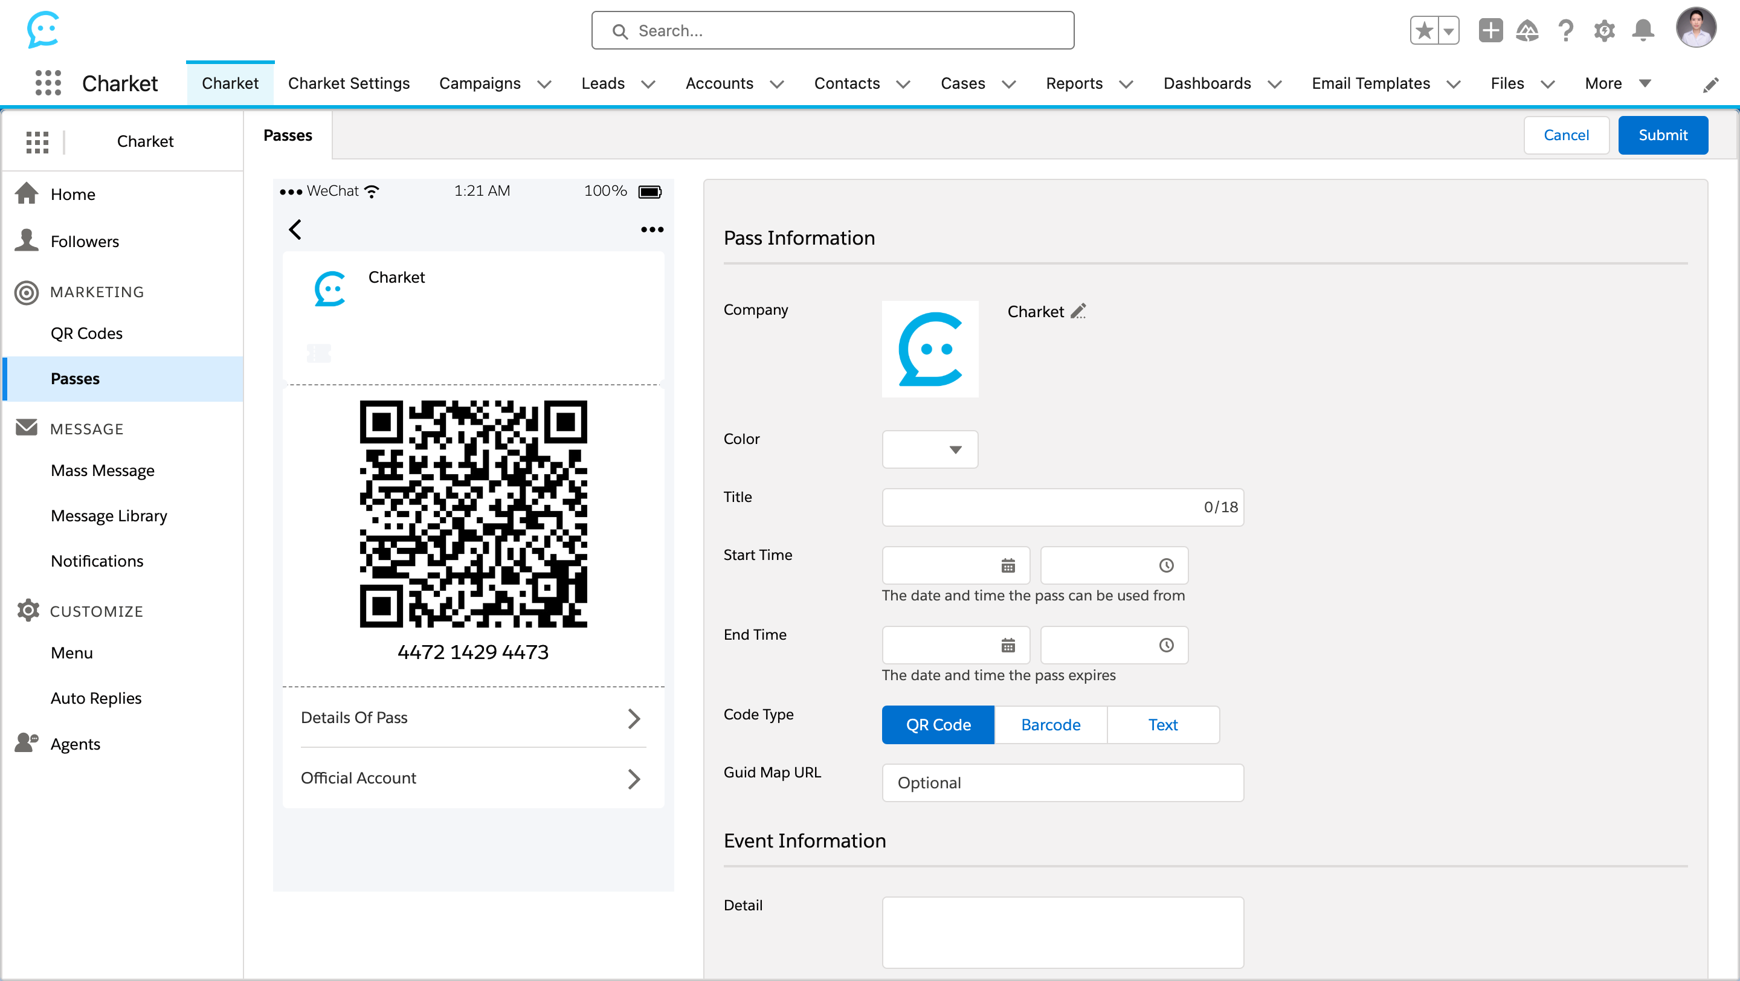
Task: Expand the Dashboards tab dropdown
Action: (x=1275, y=85)
